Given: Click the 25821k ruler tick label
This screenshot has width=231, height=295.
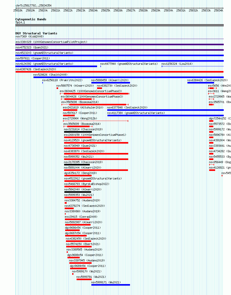Looking at the screenshot, I should click(x=56, y=10).
